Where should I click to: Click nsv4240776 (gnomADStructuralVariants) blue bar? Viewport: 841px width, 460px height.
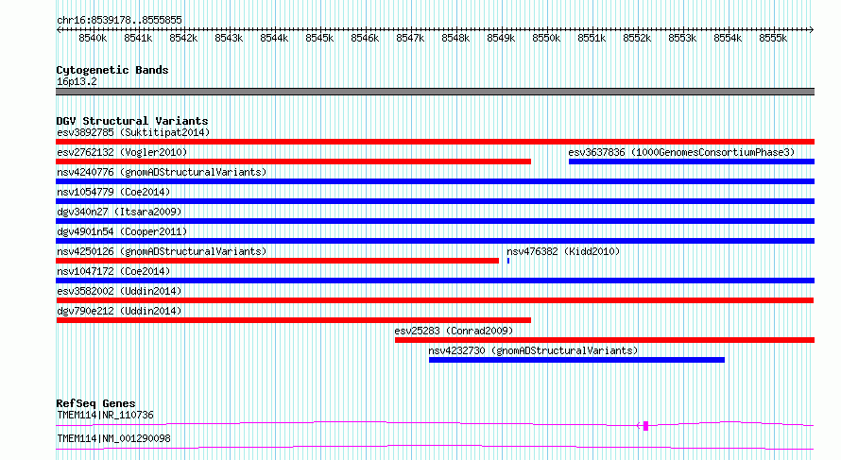point(435,181)
